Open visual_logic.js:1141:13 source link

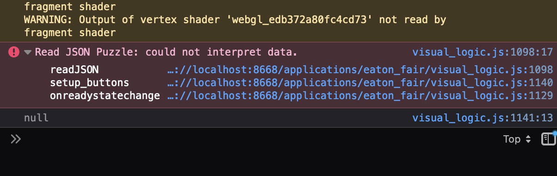pos(483,118)
